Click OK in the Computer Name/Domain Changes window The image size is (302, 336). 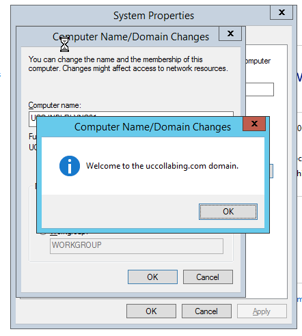152,277
